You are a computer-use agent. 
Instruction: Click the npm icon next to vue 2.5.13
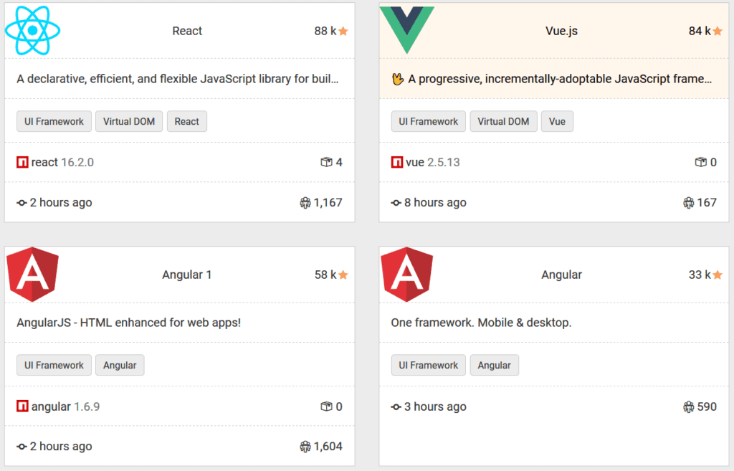pyautogui.click(x=397, y=163)
